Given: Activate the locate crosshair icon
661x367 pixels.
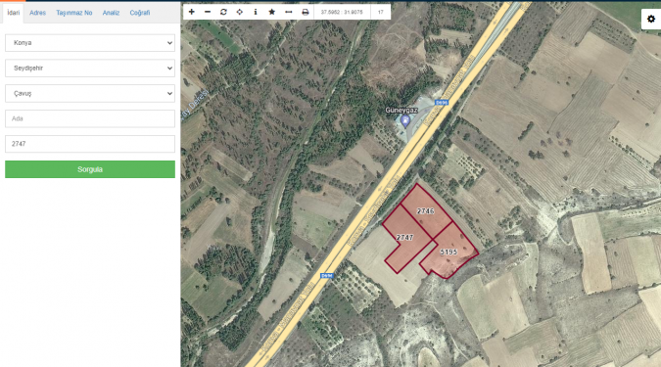Looking at the screenshot, I should coord(240,12).
